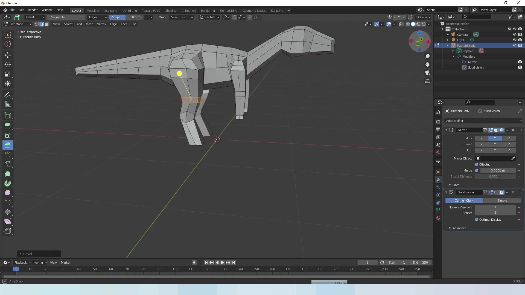Adjust the bevel Shape value slider

(x=126, y=17)
